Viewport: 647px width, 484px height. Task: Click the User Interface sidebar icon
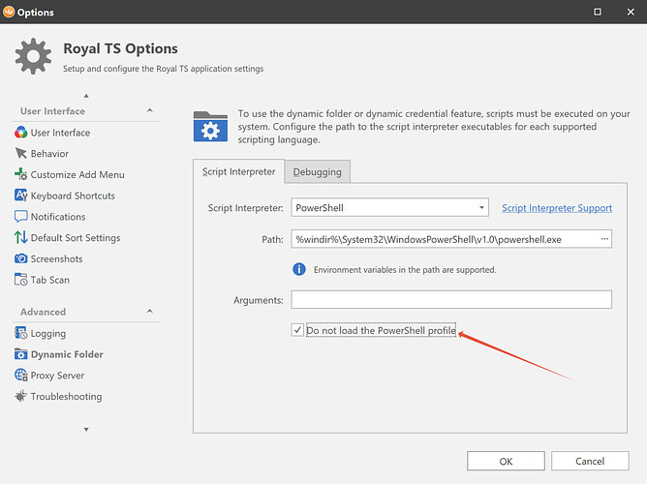point(21,133)
